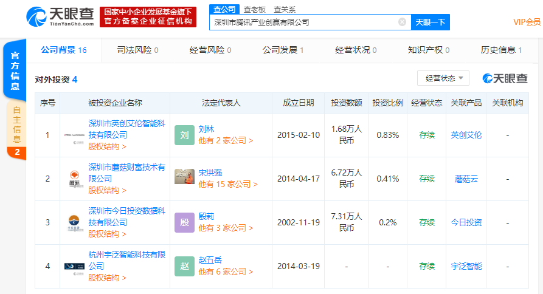
Task: Select the 0.83% investment ratio cell
Action: click(x=387, y=135)
